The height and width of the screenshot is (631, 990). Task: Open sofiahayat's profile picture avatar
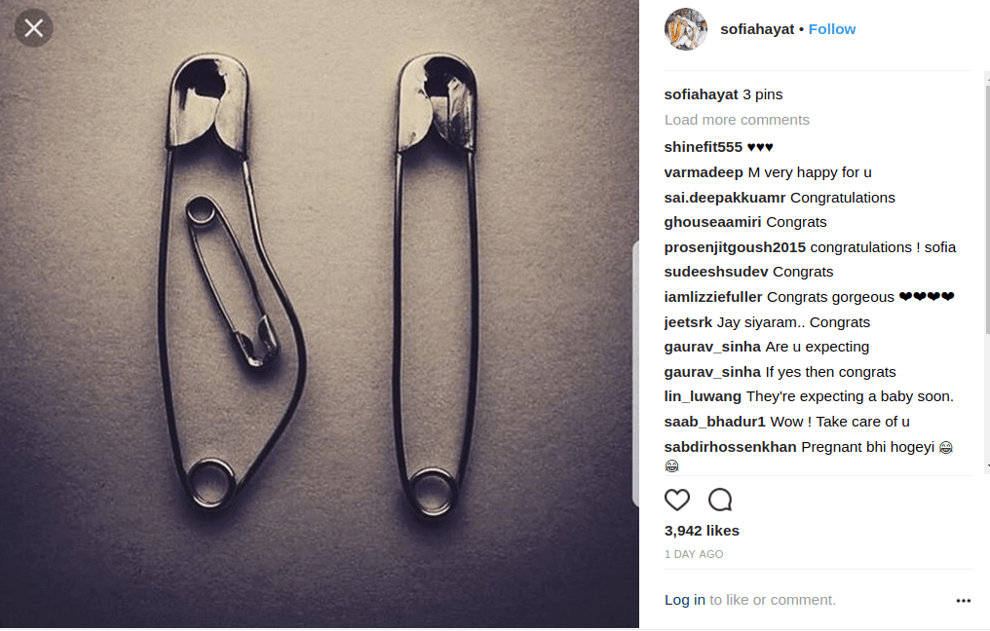click(x=686, y=29)
